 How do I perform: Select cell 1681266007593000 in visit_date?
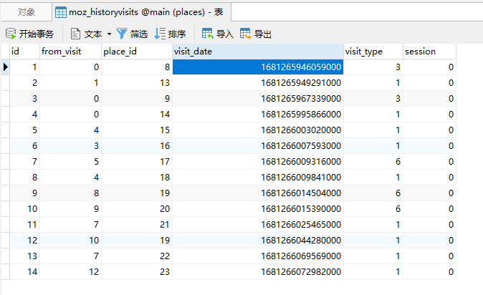[x=258, y=145]
